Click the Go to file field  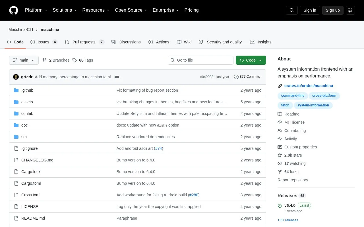click(200, 60)
